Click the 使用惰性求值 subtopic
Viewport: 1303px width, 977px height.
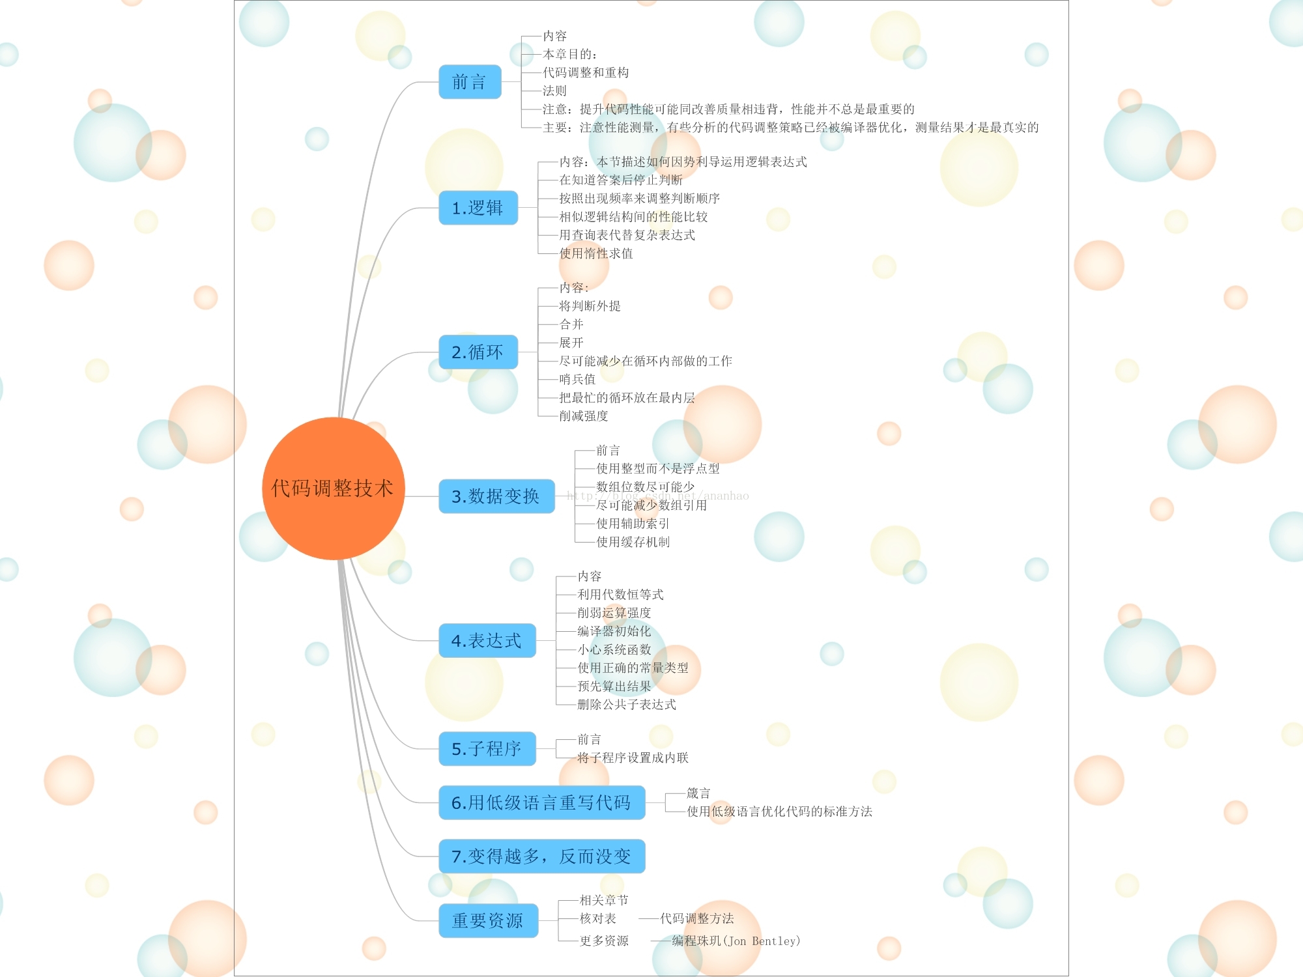(x=596, y=253)
